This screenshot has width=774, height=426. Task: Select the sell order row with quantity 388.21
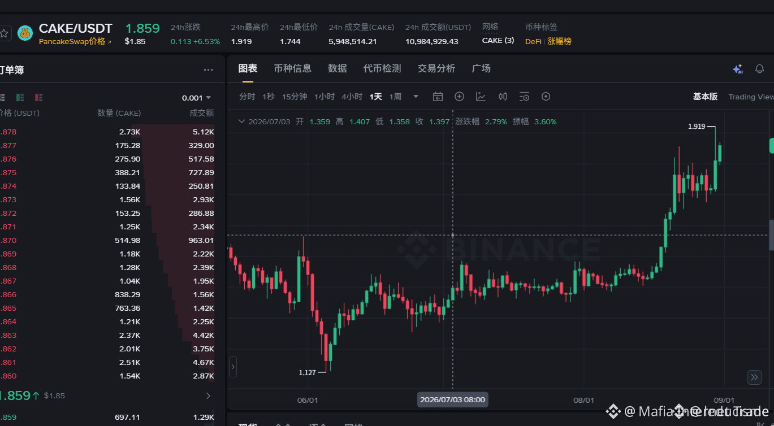coord(107,172)
